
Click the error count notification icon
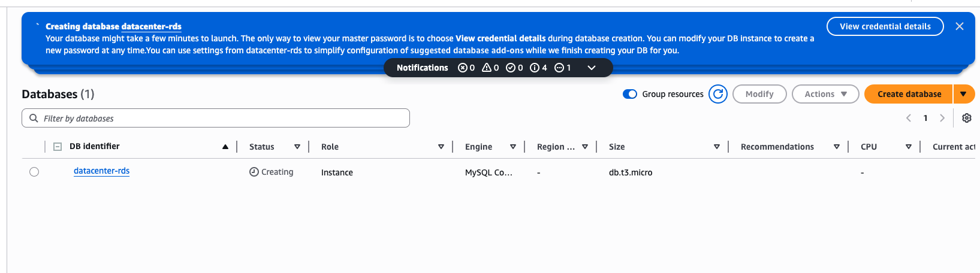(463, 68)
